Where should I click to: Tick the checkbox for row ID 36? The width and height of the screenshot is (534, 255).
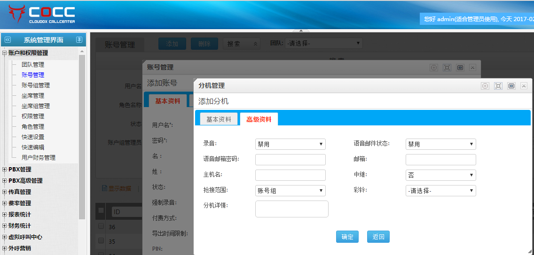tap(101, 226)
